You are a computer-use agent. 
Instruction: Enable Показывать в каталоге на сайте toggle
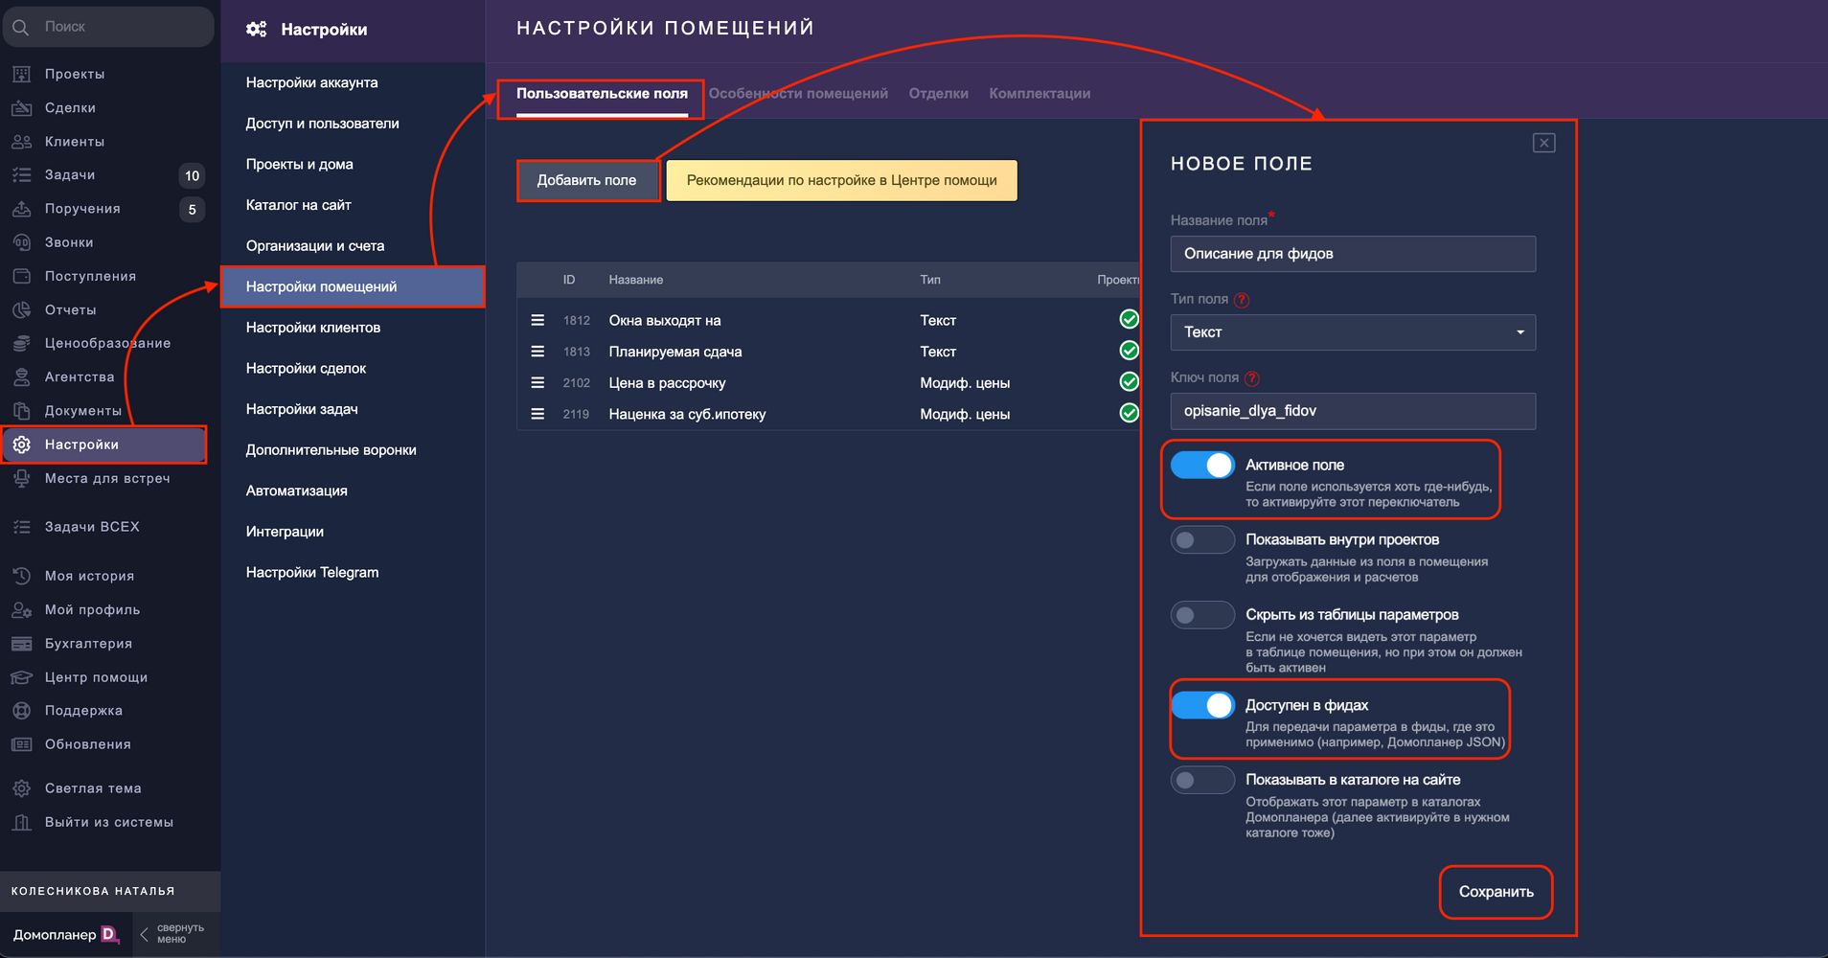pyautogui.click(x=1202, y=781)
